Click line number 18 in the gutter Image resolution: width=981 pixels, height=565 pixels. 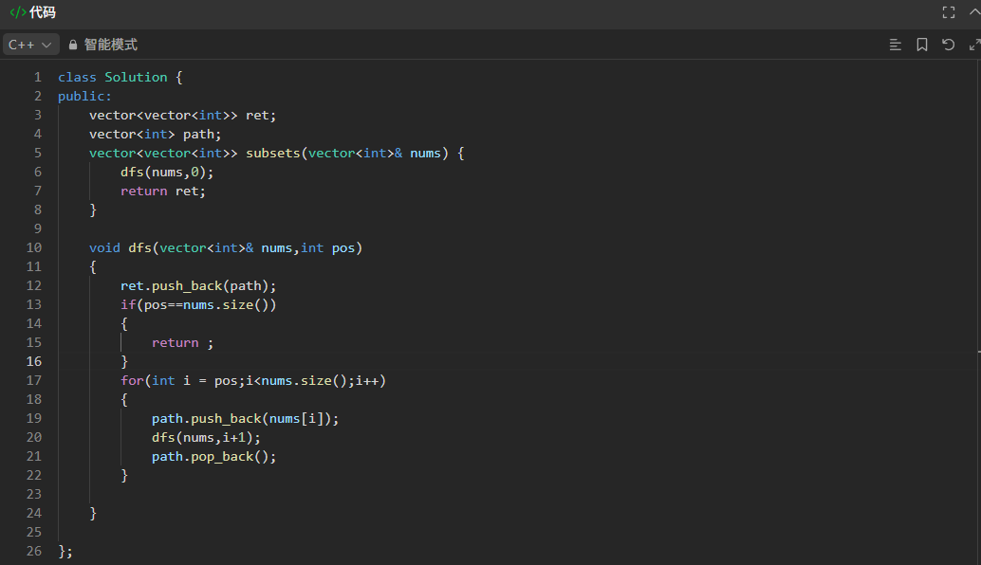tap(34, 399)
